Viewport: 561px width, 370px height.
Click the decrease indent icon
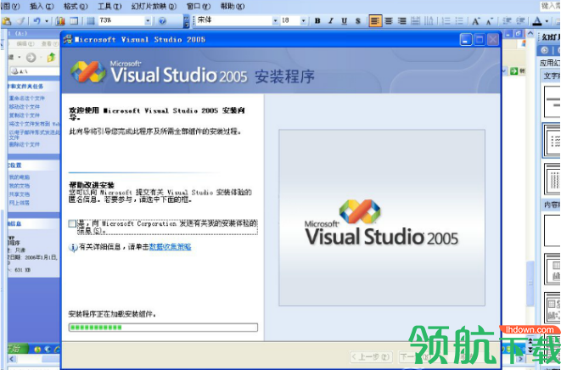click(507, 20)
